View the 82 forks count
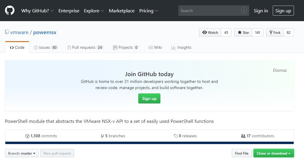This screenshot has width=304, height=159. (288, 32)
